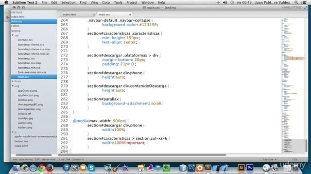Open VirtualBox cube icon in Dock
The height and width of the screenshot is (174, 311).
click(x=183, y=168)
